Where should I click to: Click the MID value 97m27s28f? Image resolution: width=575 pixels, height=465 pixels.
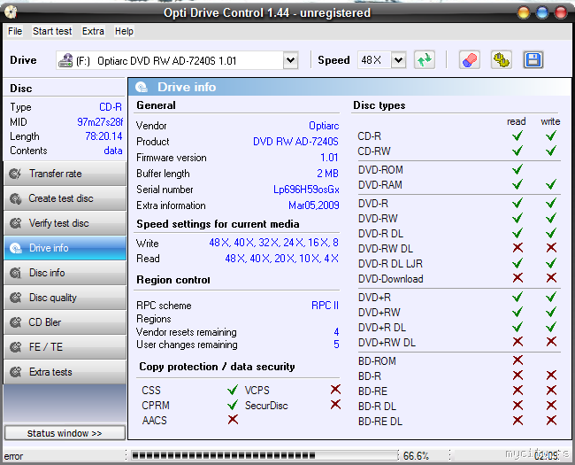(x=100, y=122)
